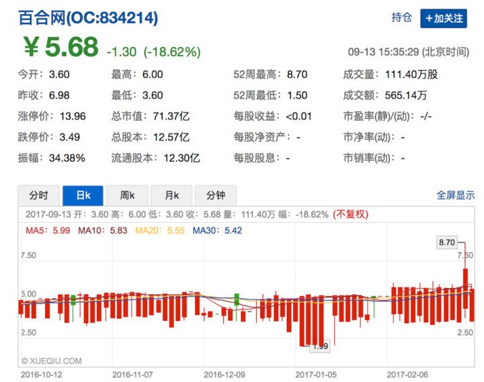
Task: Click the 每股收益 value <0.01
Action: click(298, 116)
